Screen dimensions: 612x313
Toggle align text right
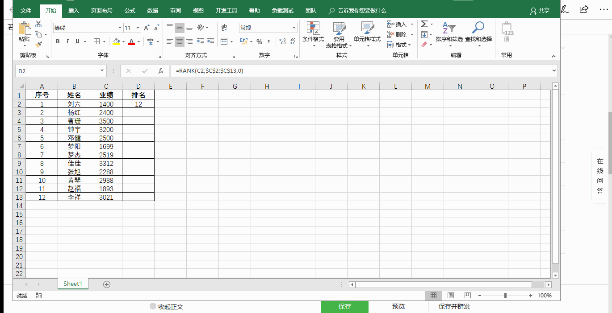189,41
